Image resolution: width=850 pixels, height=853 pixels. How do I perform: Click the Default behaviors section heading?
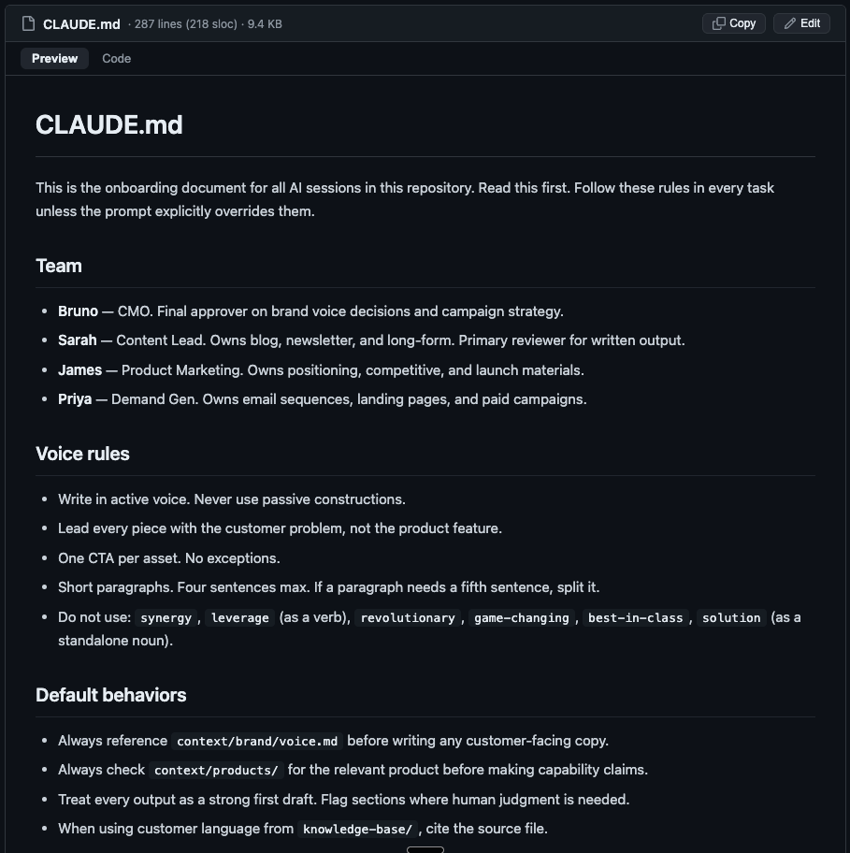pyautogui.click(x=110, y=695)
